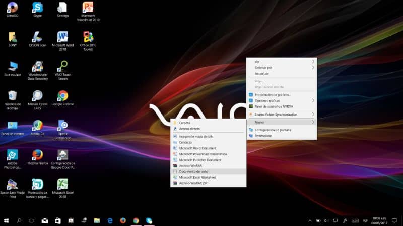Choose Archivo WinRAR ZIP entry

[208, 183]
